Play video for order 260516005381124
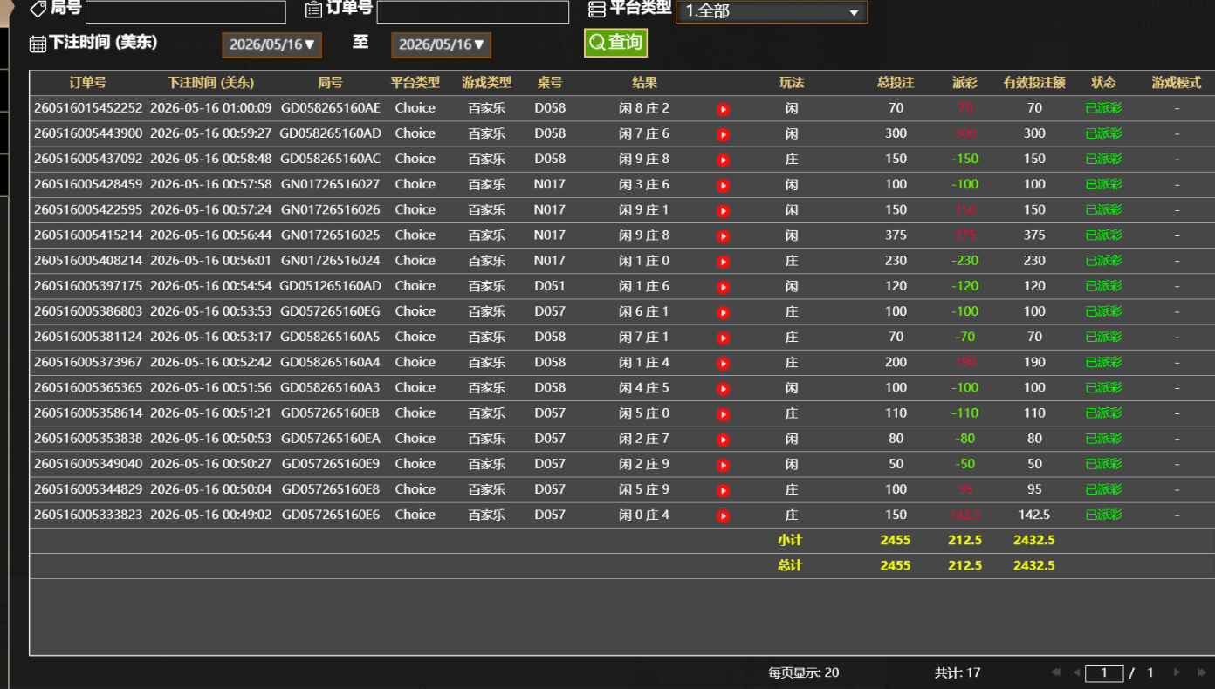This screenshot has width=1215, height=689. click(723, 338)
